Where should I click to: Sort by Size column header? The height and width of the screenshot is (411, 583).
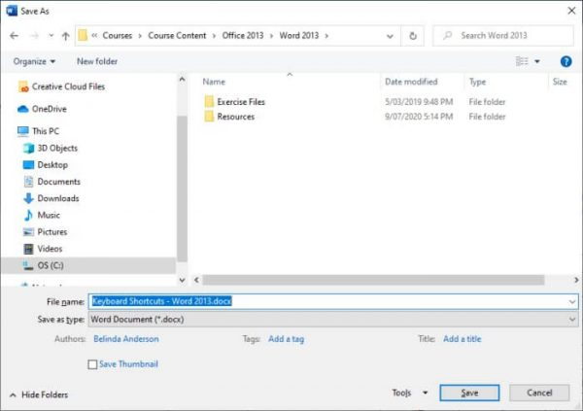560,82
